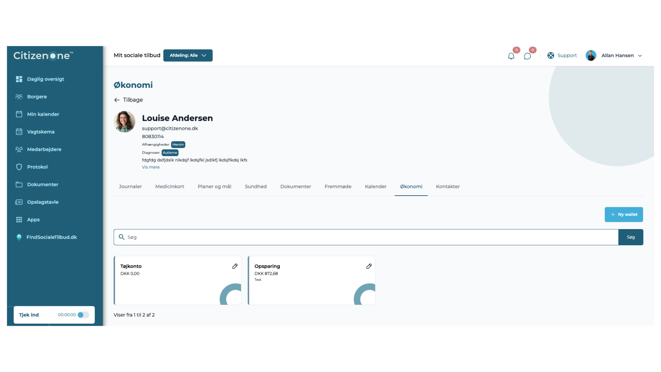Switch to the Medicinkort tab

point(170,187)
